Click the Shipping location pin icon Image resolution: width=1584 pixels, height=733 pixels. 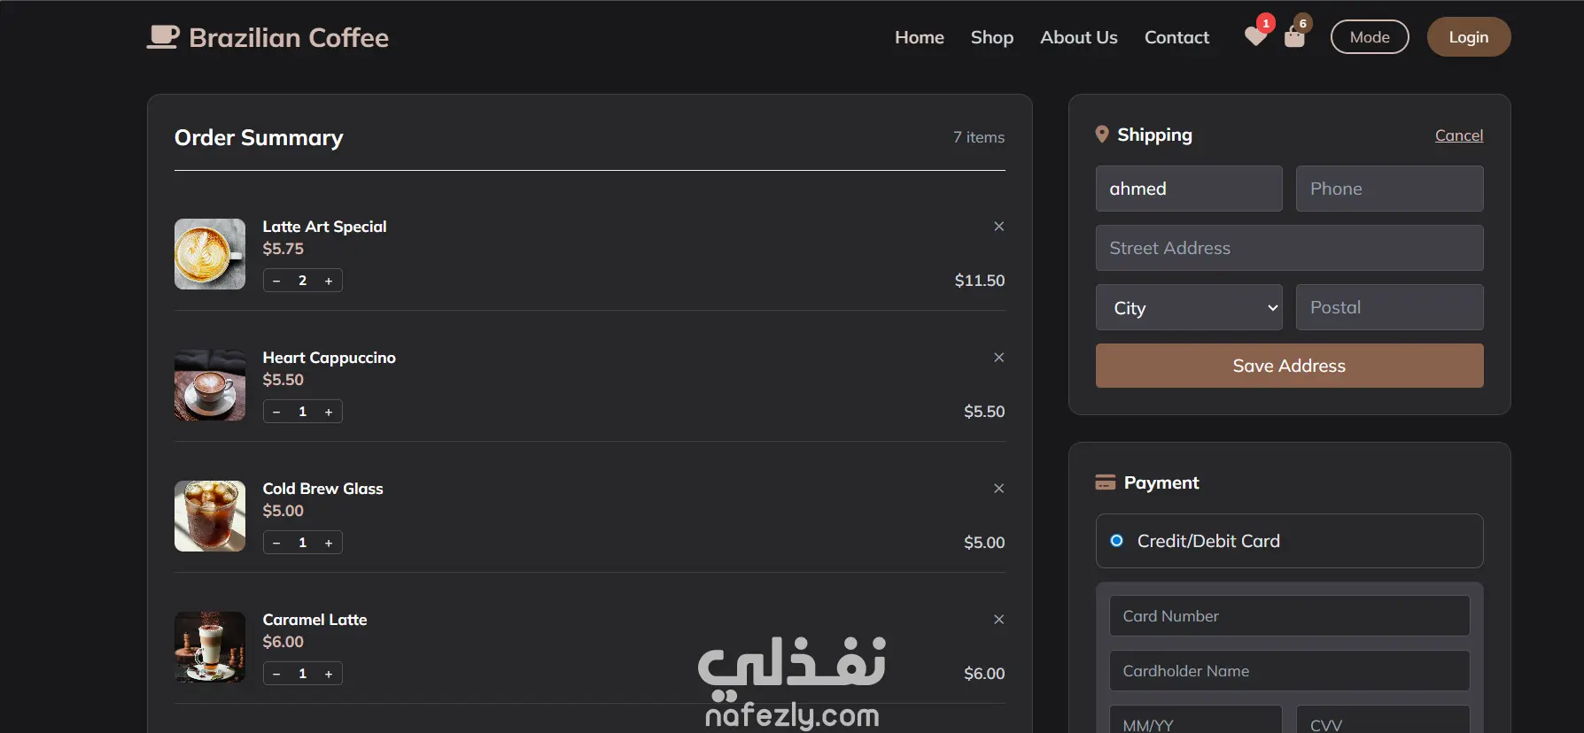(x=1102, y=135)
